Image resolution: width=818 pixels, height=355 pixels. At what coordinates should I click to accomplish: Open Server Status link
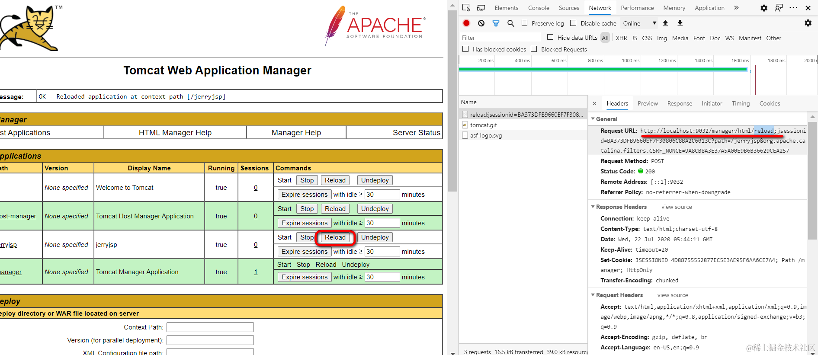(417, 133)
